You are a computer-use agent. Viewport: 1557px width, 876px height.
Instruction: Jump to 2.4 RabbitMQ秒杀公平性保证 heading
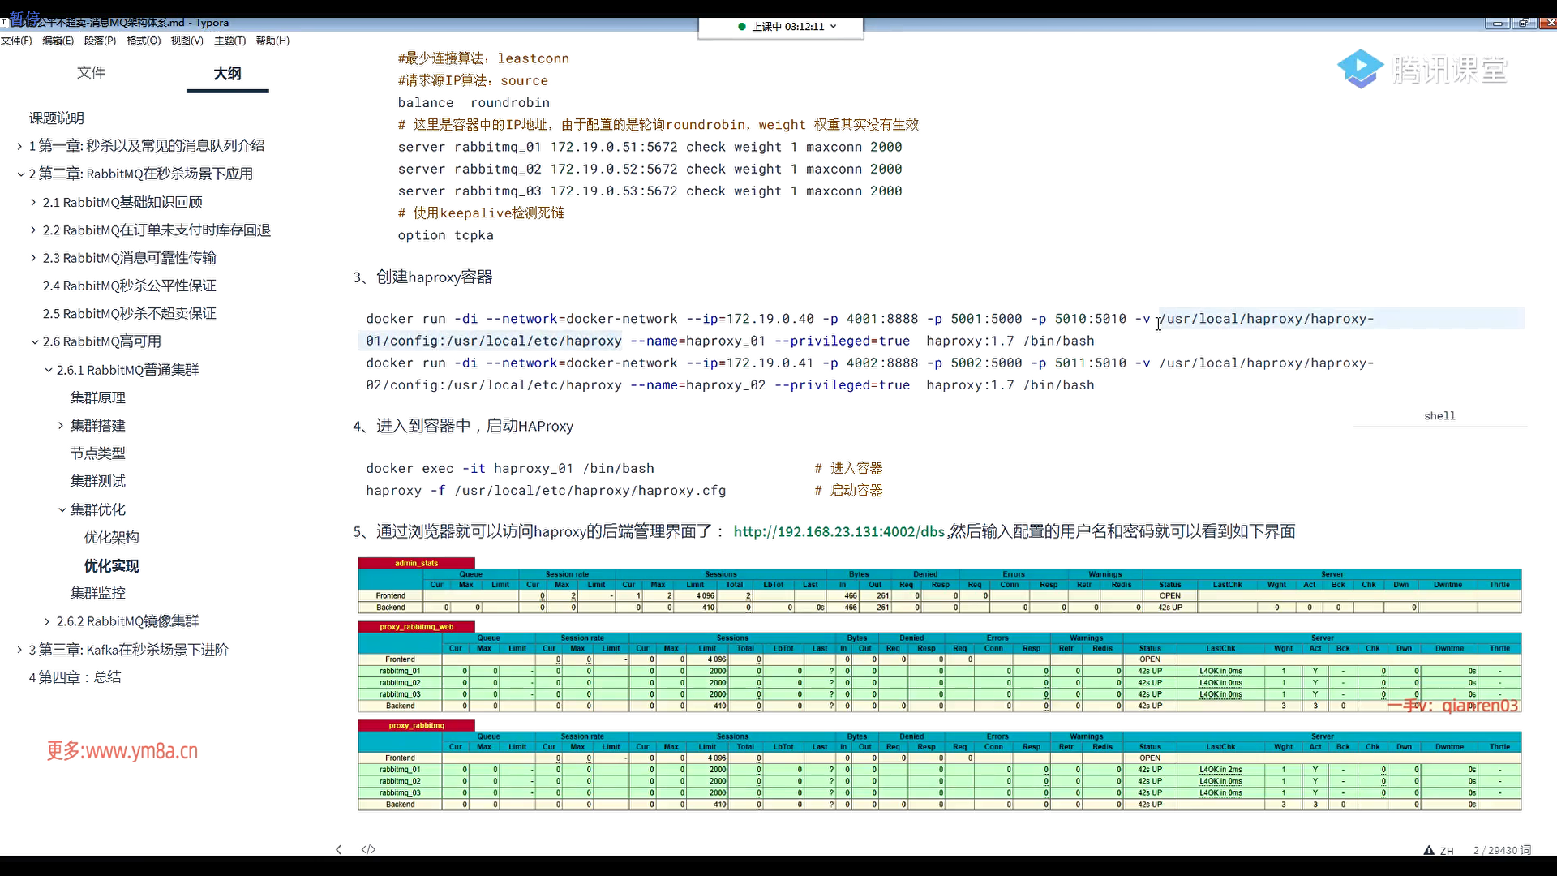(x=130, y=286)
